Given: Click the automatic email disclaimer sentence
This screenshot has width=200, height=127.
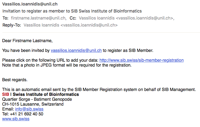Looking at the screenshot, I should pos(99,89).
